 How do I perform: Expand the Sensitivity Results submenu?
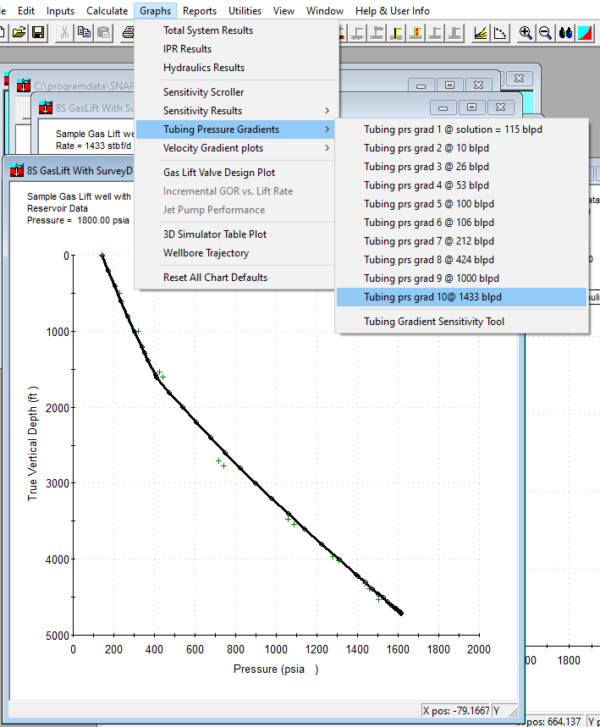(x=236, y=110)
